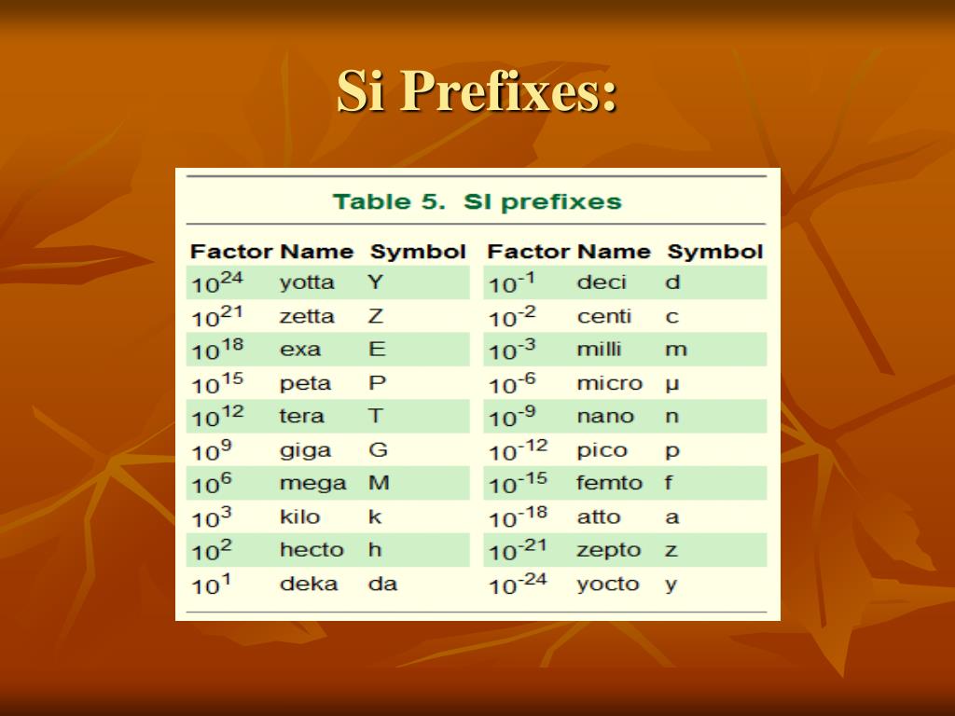Click the prefix name "yotta"
The height and width of the screenshot is (716, 955).
point(307,283)
